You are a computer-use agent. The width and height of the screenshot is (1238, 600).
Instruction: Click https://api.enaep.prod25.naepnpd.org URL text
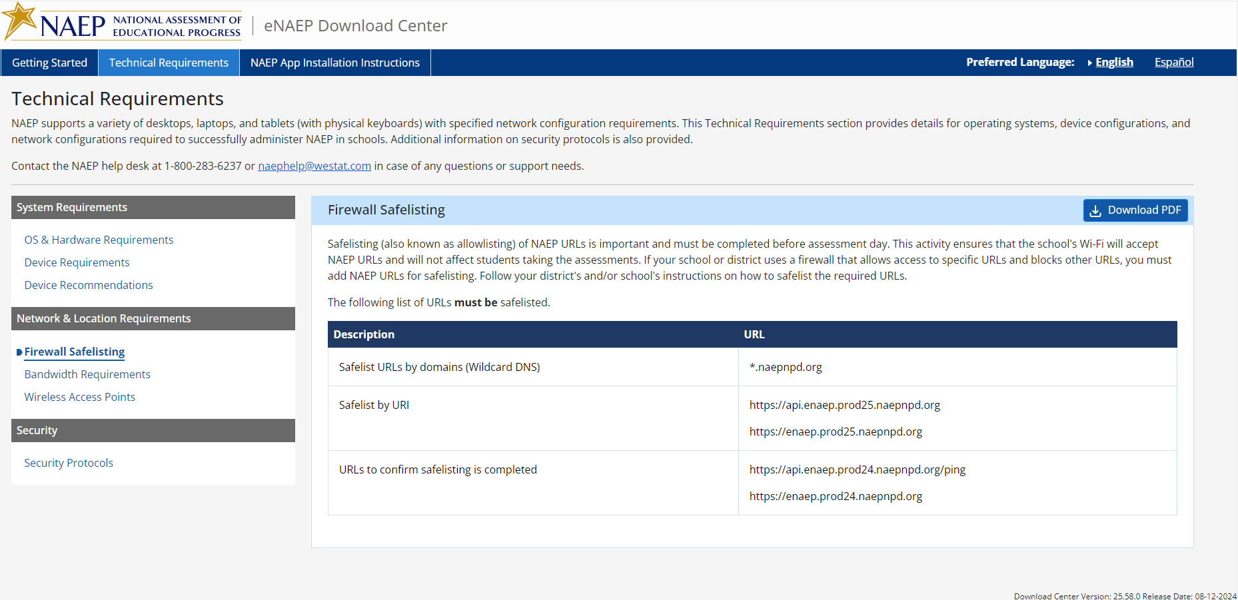click(845, 405)
